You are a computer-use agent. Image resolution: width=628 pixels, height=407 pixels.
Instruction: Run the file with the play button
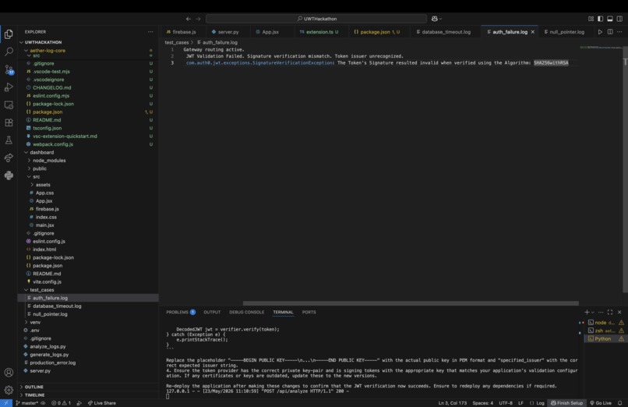(600, 32)
